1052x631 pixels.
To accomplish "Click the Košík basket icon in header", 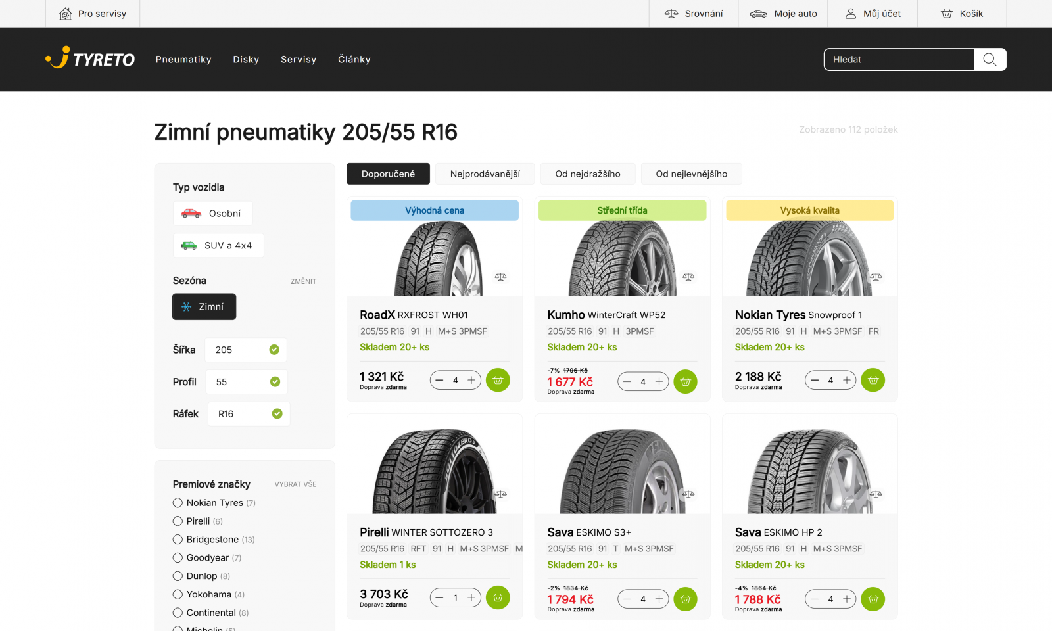I will pyautogui.click(x=947, y=14).
